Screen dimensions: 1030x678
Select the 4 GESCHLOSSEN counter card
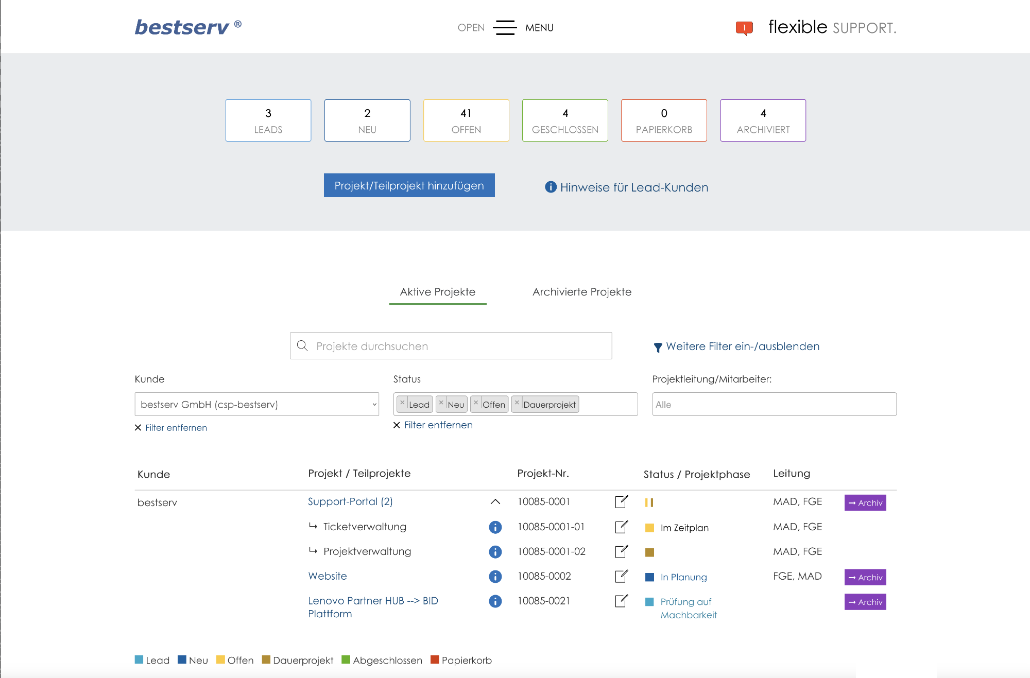pos(565,120)
